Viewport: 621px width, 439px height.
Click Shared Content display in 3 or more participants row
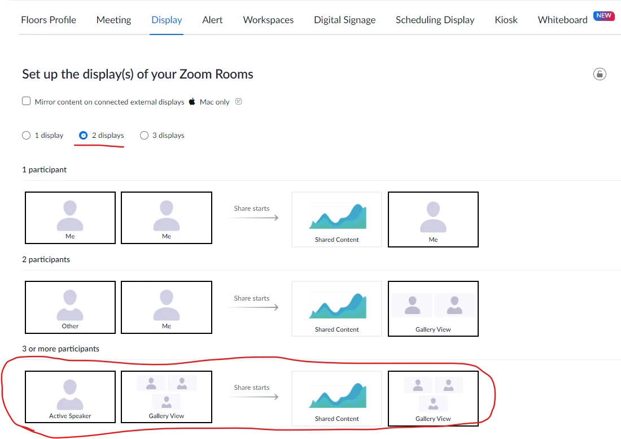pos(336,398)
